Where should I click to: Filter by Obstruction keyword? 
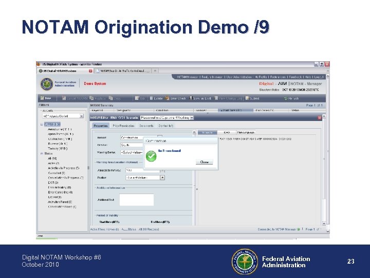point(60,139)
